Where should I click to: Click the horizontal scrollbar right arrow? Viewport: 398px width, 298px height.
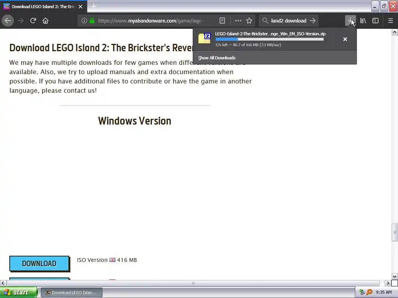coord(388,283)
